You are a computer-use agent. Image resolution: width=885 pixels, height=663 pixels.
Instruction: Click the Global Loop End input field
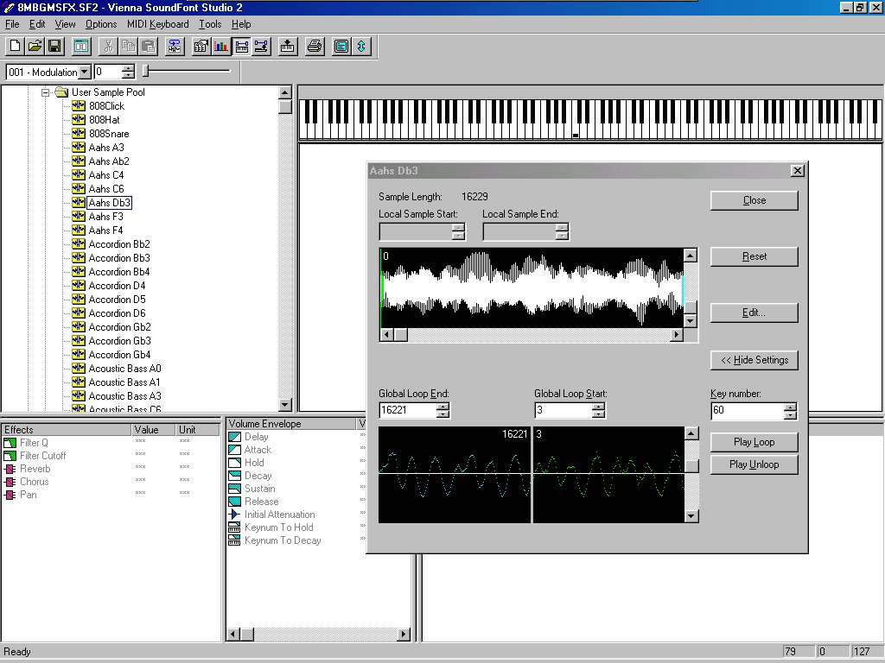point(409,410)
